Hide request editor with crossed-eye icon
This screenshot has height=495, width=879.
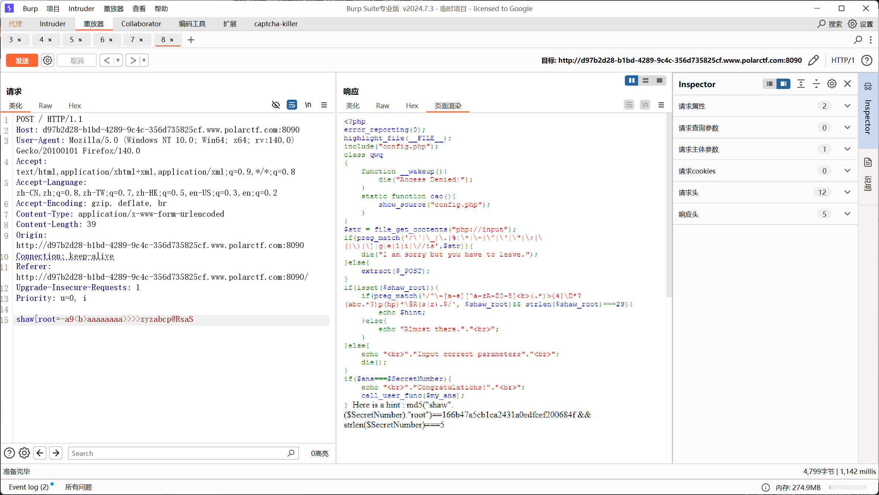276,105
